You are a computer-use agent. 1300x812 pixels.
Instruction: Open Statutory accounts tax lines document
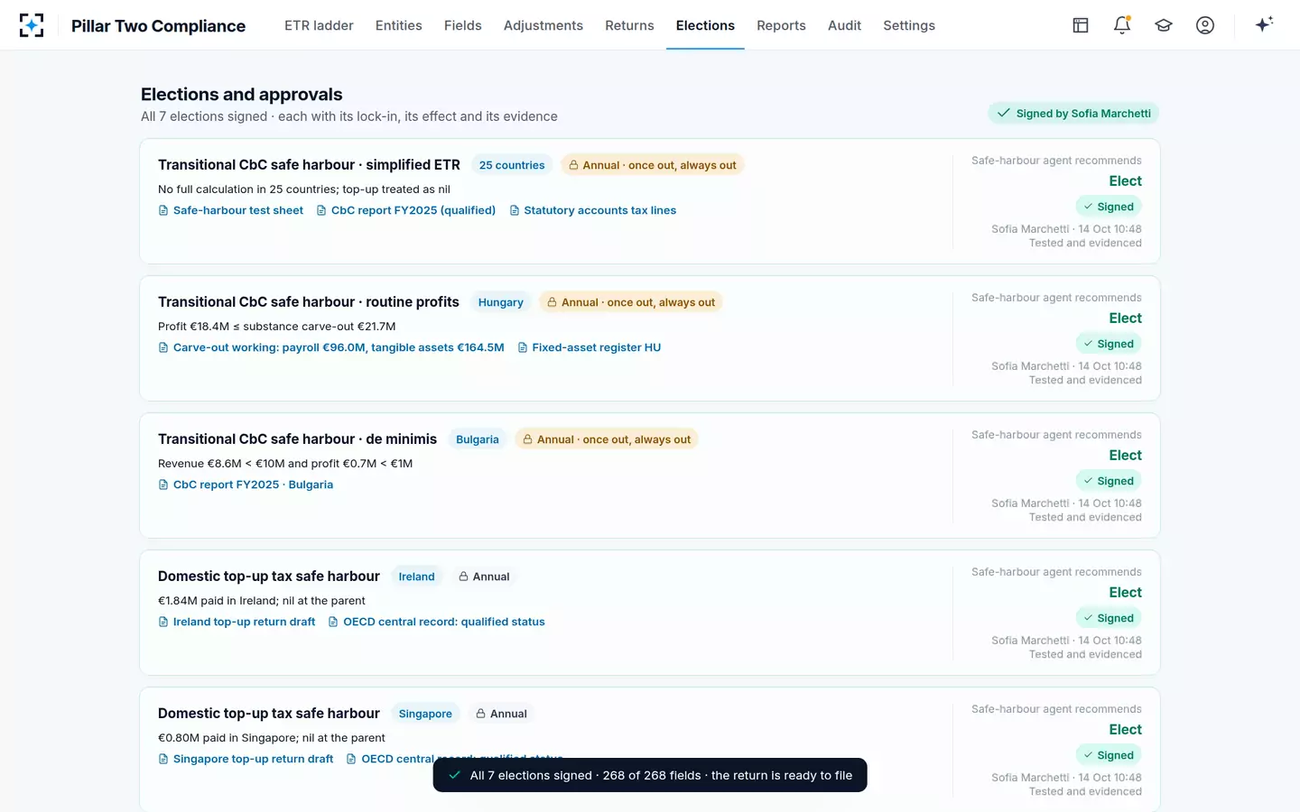[599, 210]
